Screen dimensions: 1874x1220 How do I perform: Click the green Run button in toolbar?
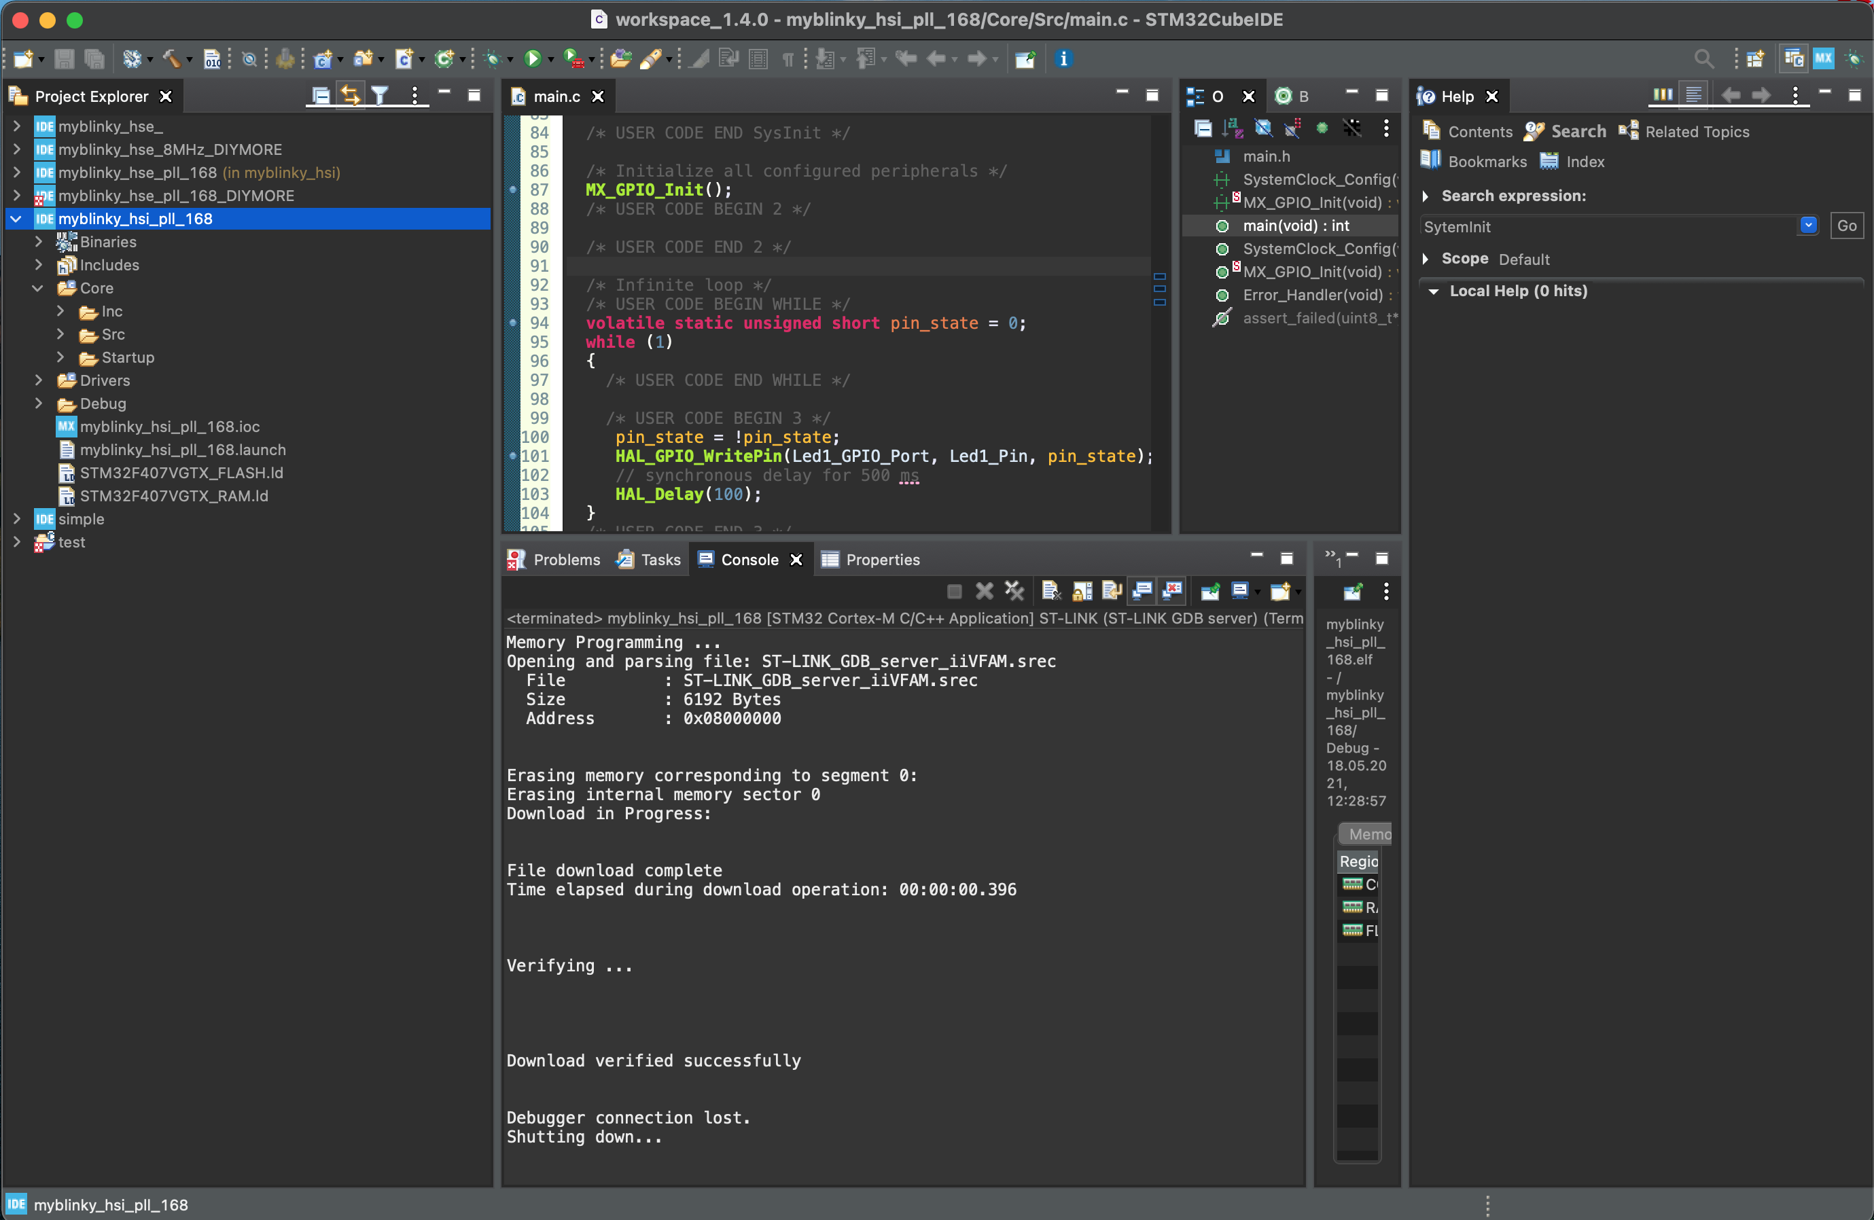coord(532,58)
